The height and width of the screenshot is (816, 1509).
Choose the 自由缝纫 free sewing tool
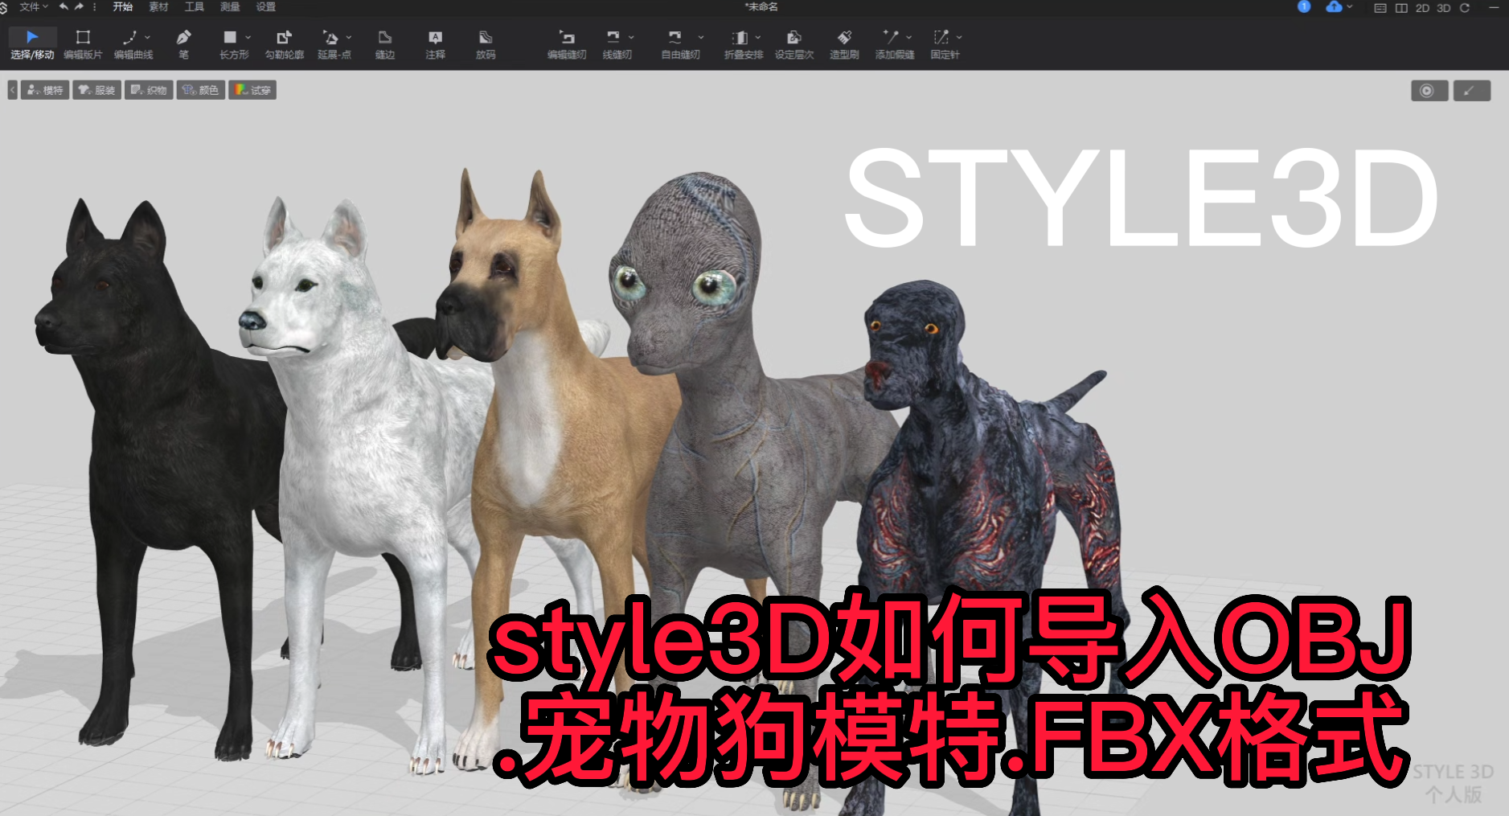point(680,44)
